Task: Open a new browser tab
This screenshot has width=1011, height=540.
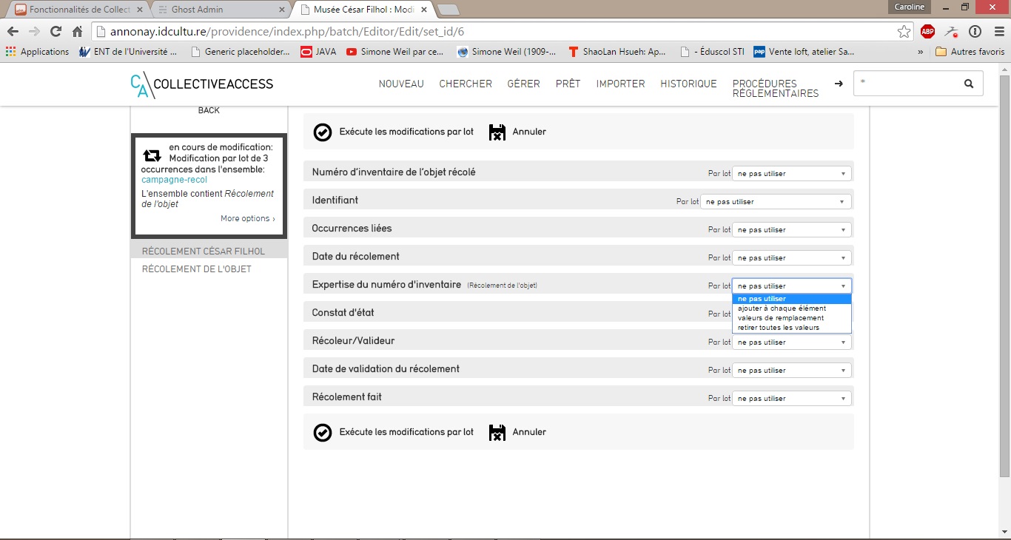Action: click(x=449, y=10)
